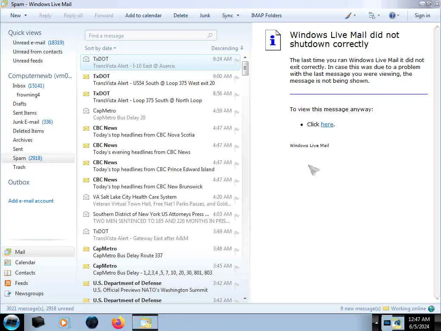Open the Deleted Items folder

28,131
